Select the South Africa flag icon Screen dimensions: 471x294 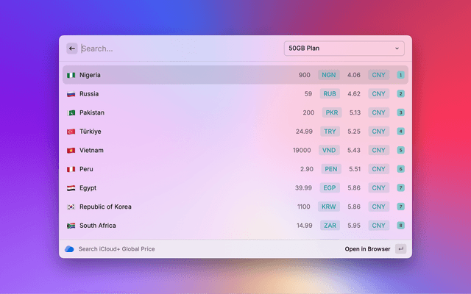point(71,226)
